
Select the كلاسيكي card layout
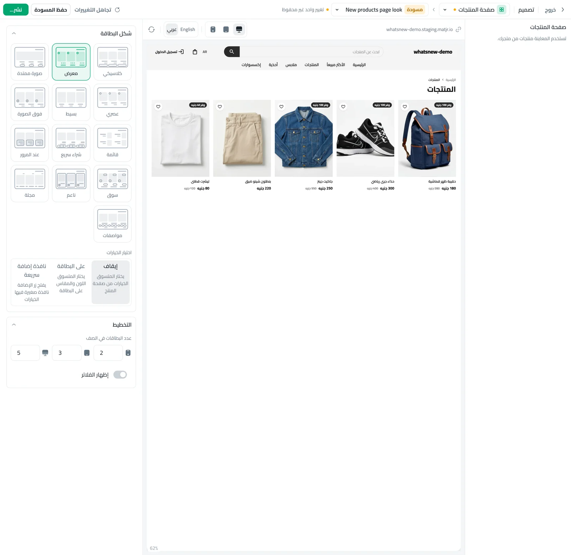click(x=112, y=62)
